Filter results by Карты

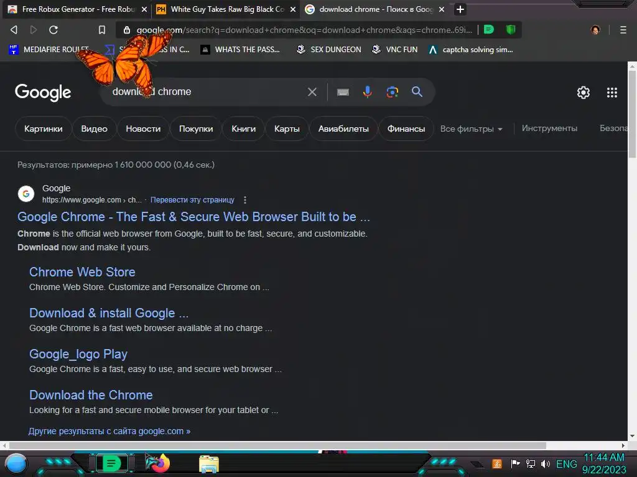coord(287,129)
